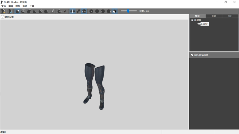Click the plain solid circle toolbar icon
This screenshot has width=239, height=134.
(97, 11)
